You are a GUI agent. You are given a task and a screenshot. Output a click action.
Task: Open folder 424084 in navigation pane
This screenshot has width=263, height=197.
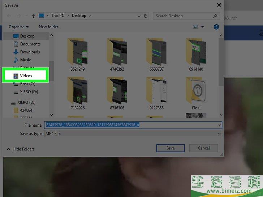coord(26,110)
